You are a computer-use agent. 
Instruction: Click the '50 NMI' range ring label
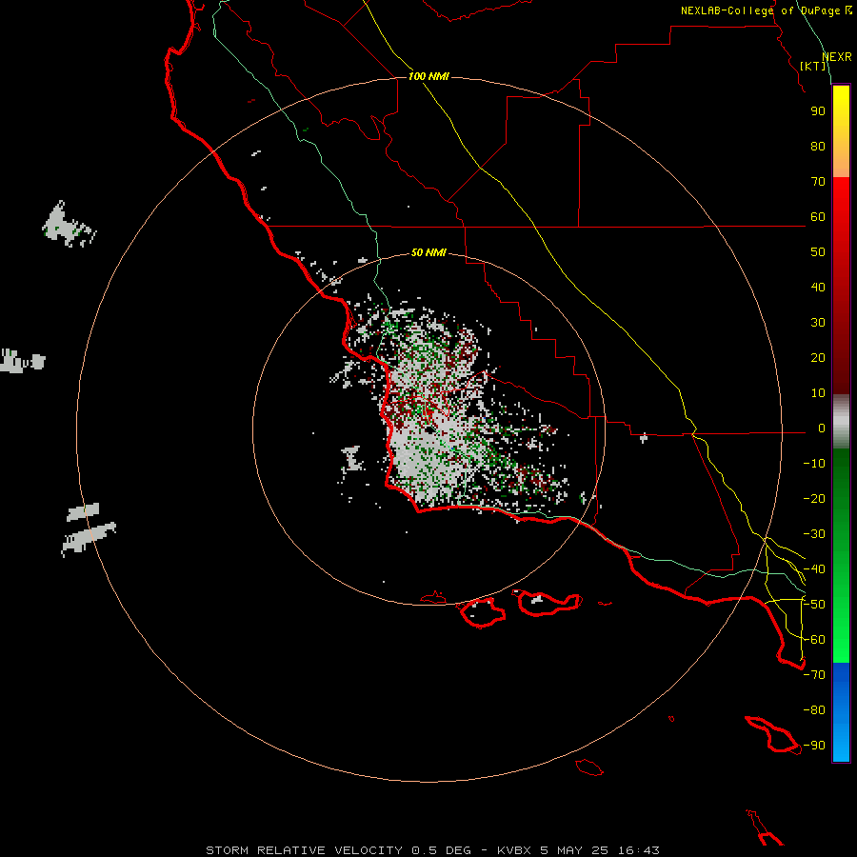428,252
